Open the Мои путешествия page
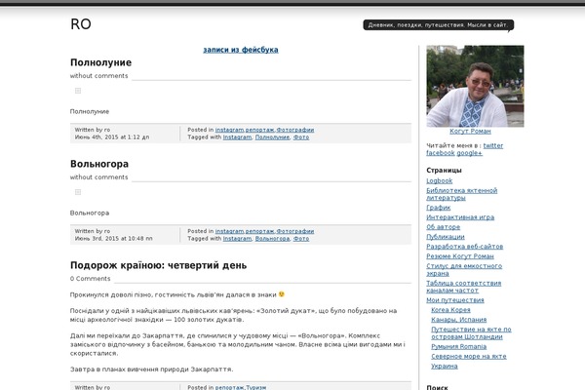Viewport: 585px width, 390px height. (x=455, y=300)
